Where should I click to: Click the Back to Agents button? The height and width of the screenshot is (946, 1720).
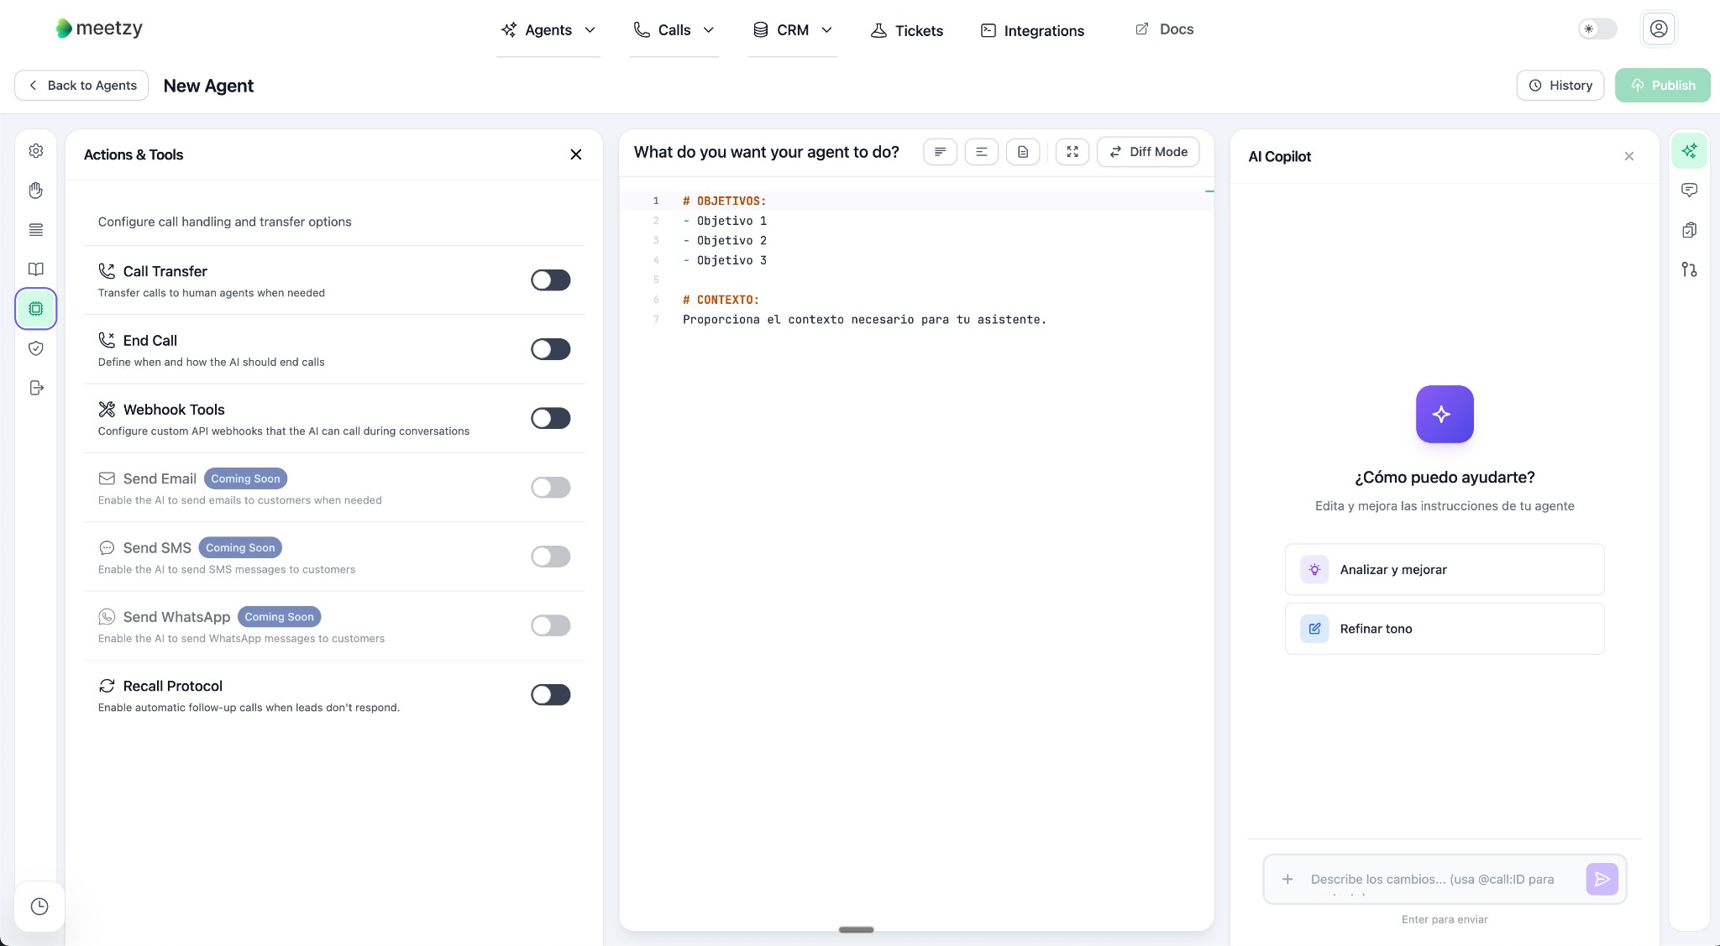click(x=81, y=86)
